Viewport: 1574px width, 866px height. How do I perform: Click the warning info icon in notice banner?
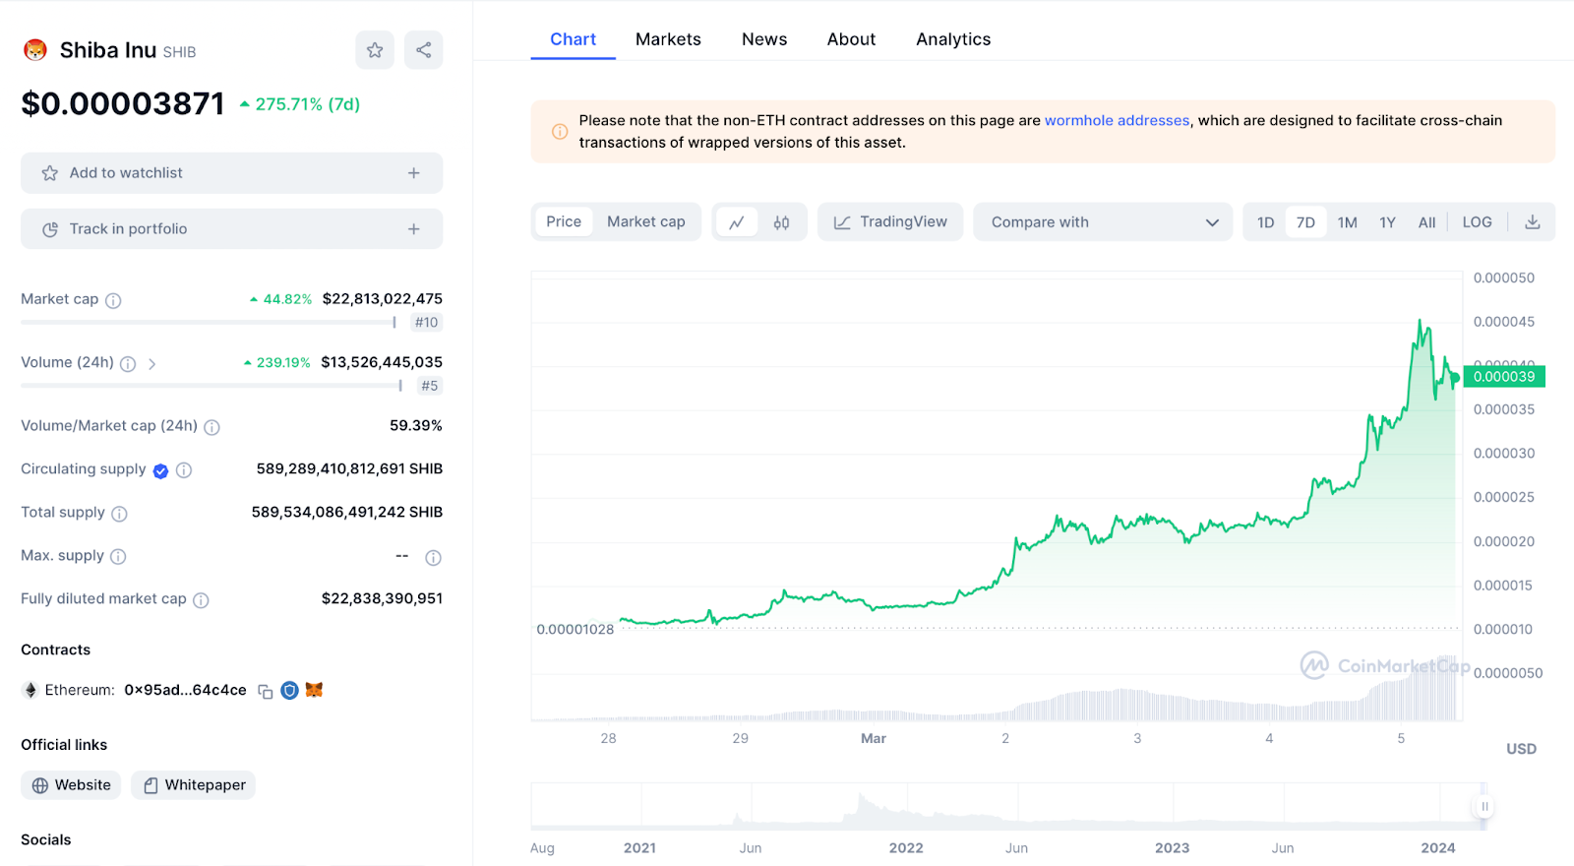point(560,131)
